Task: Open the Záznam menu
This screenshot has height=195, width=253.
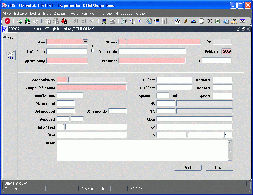Action: pyautogui.click(x=60, y=14)
